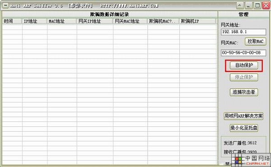Click the 枚取MAC button

pyautogui.click(x=255, y=42)
